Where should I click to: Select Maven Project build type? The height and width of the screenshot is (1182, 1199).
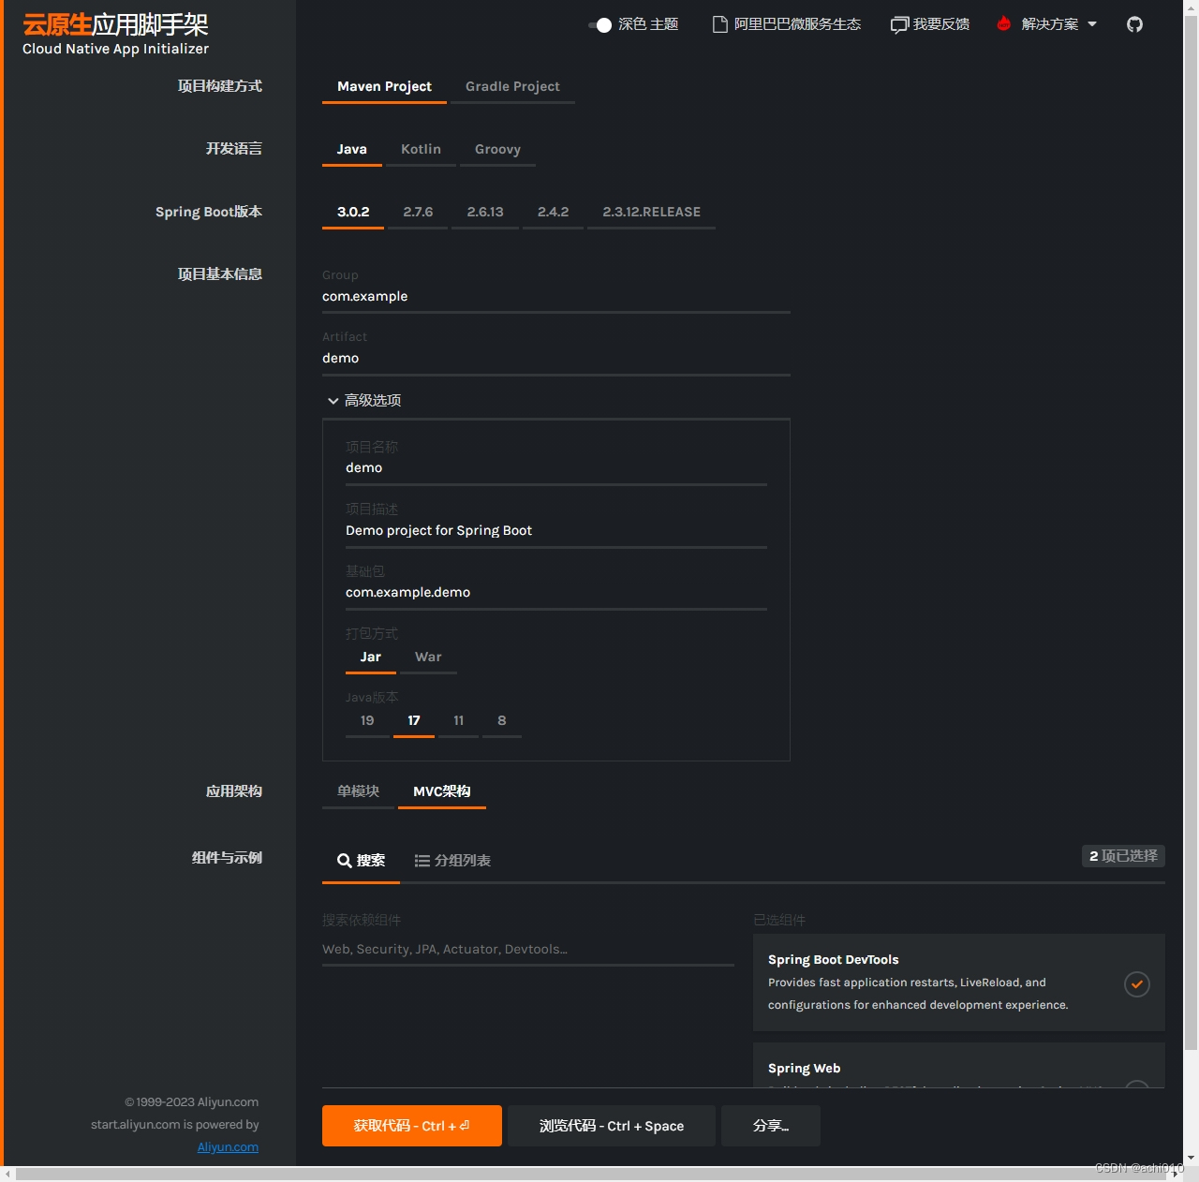tap(384, 86)
